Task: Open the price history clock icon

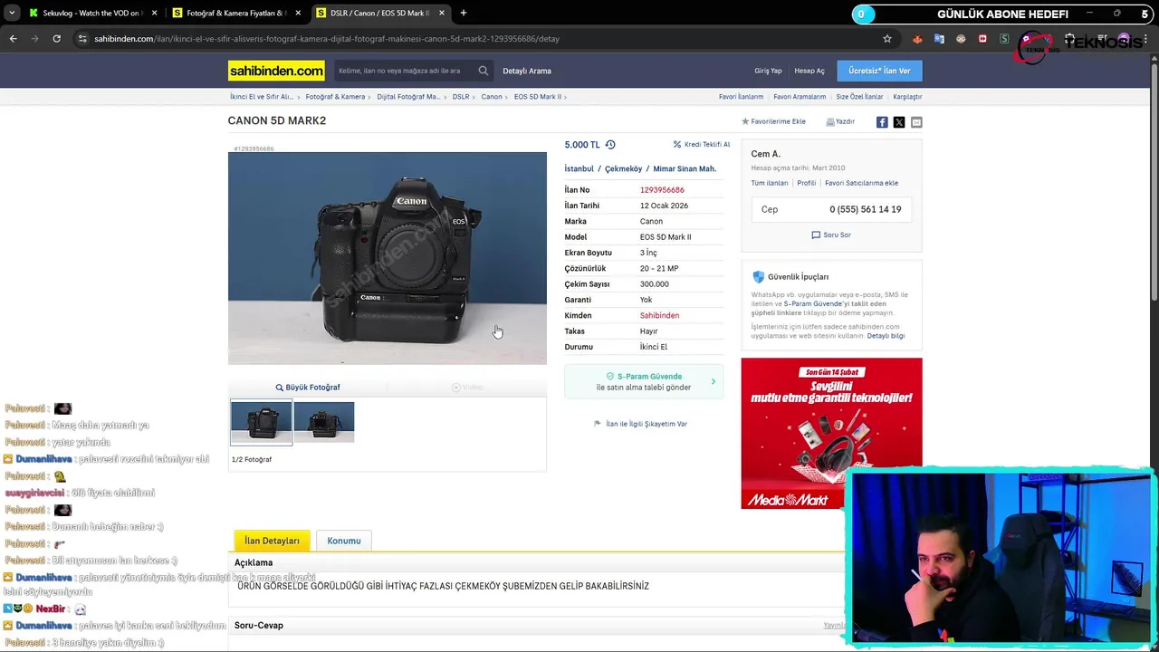Action: point(610,145)
